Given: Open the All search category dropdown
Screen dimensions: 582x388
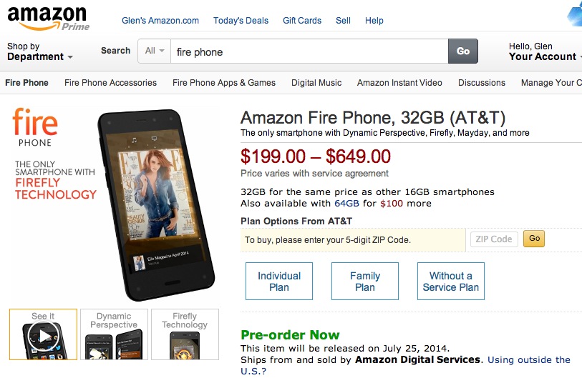Looking at the screenshot, I should tap(155, 51).
